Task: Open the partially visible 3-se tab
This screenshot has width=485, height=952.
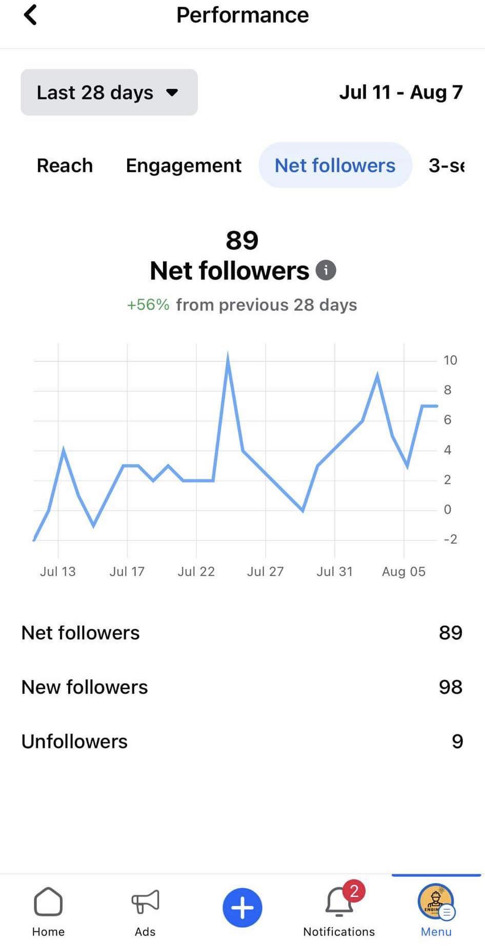Action: (447, 165)
